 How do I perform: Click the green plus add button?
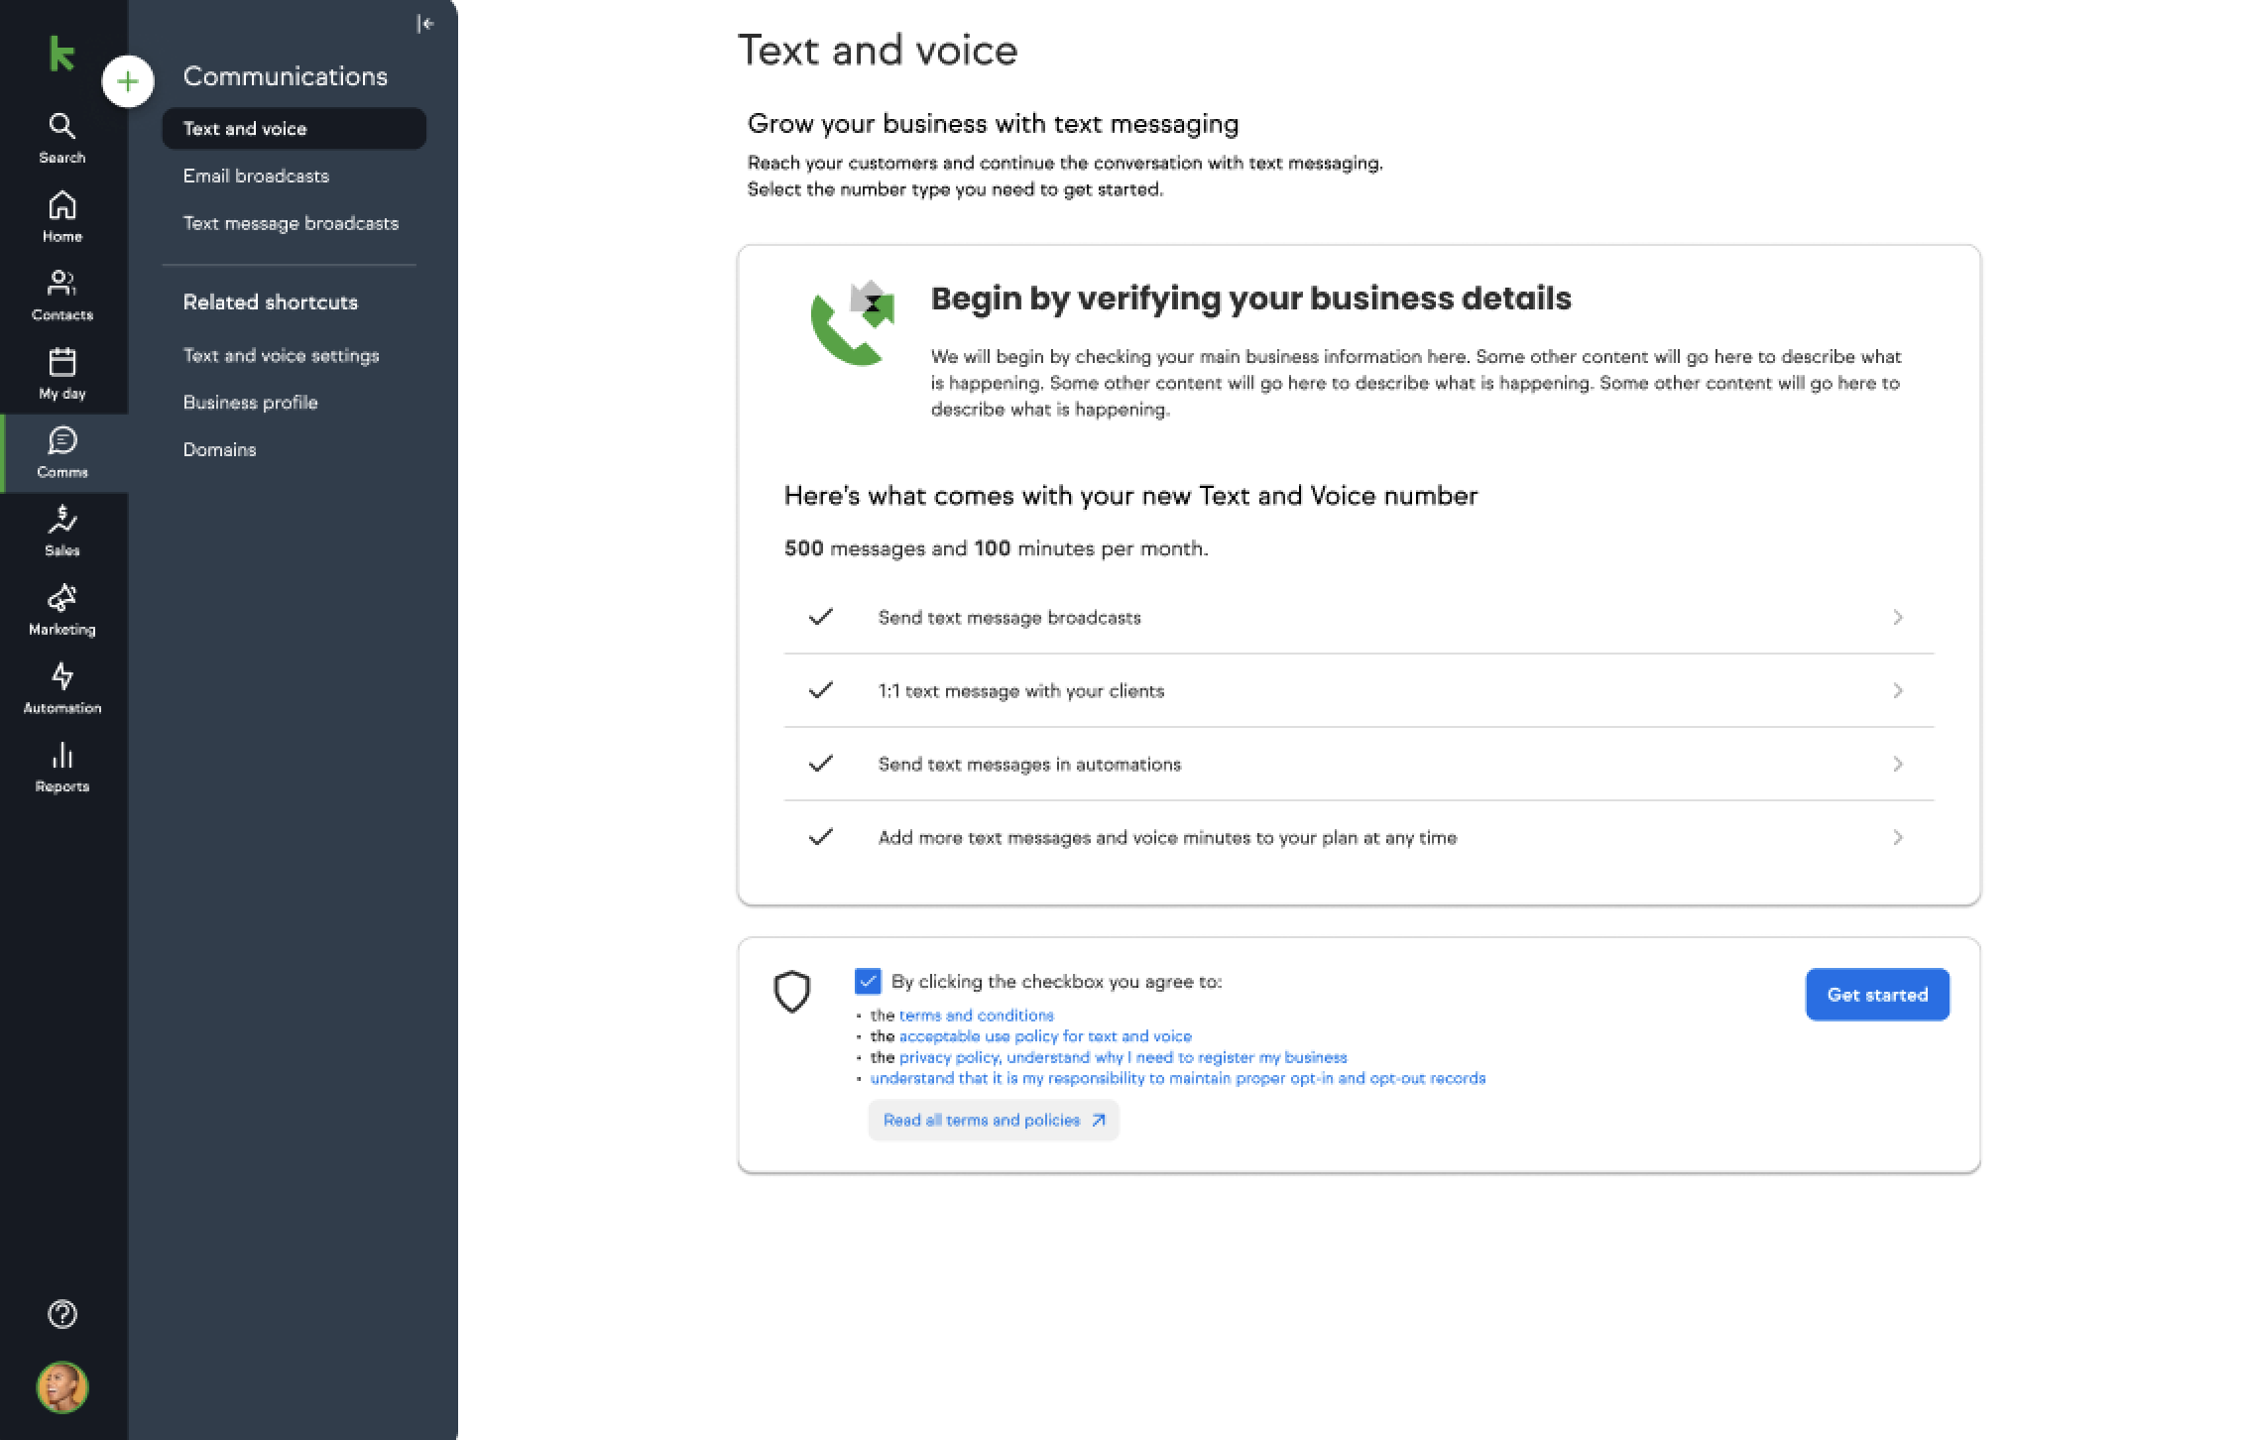pyautogui.click(x=128, y=81)
